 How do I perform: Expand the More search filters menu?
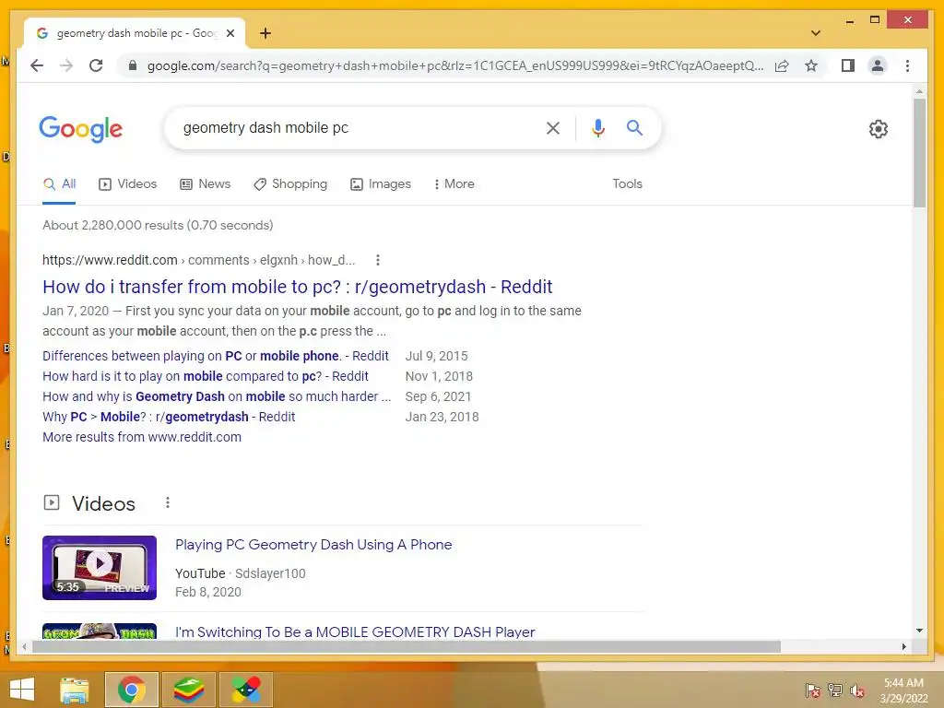454,183
